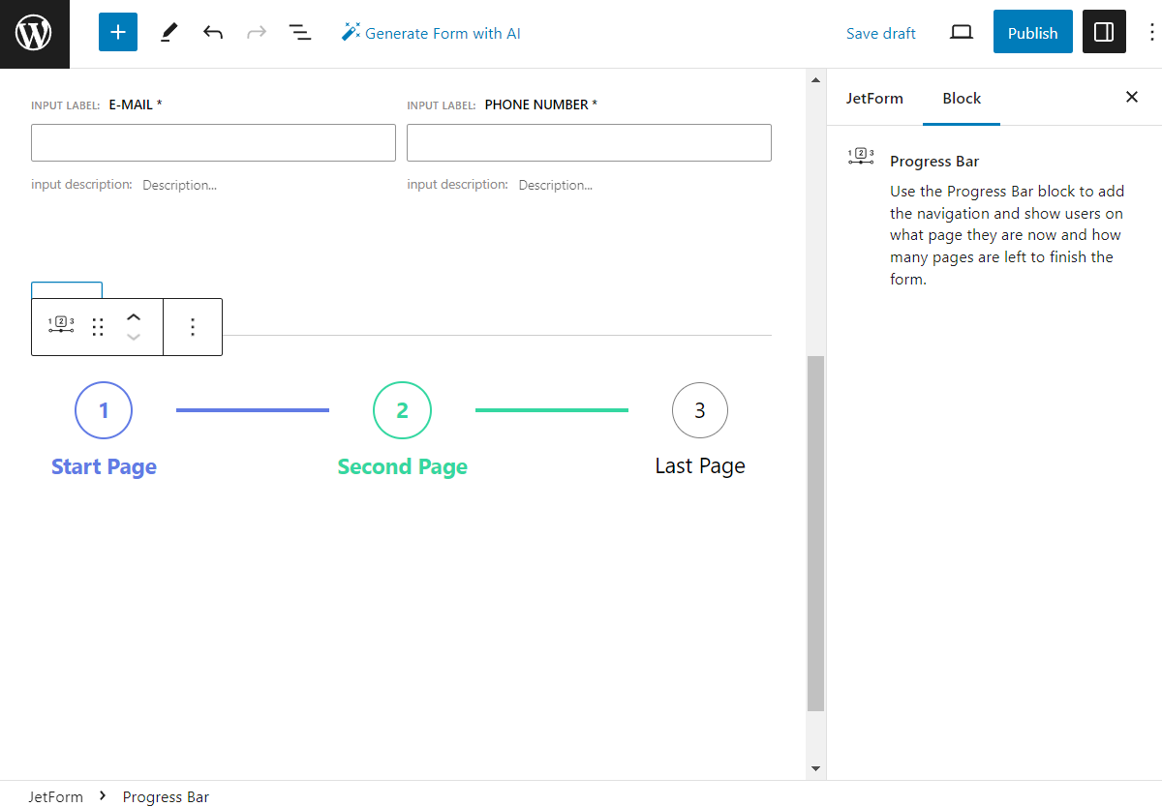The height and width of the screenshot is (807, 1162).
Task: Click the block drag handle dots
Action: pos(98,327)
